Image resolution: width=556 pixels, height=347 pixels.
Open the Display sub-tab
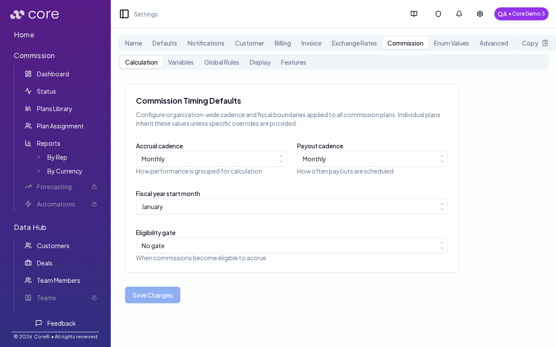tap(260, 62)
